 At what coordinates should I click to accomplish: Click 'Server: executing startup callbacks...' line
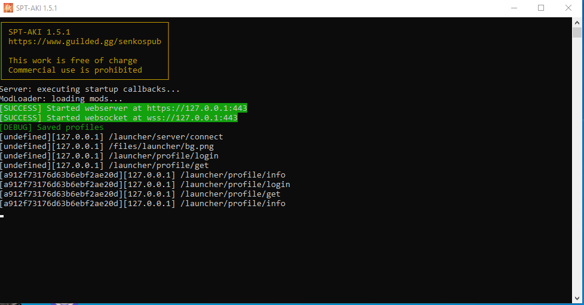pos(90,89)
